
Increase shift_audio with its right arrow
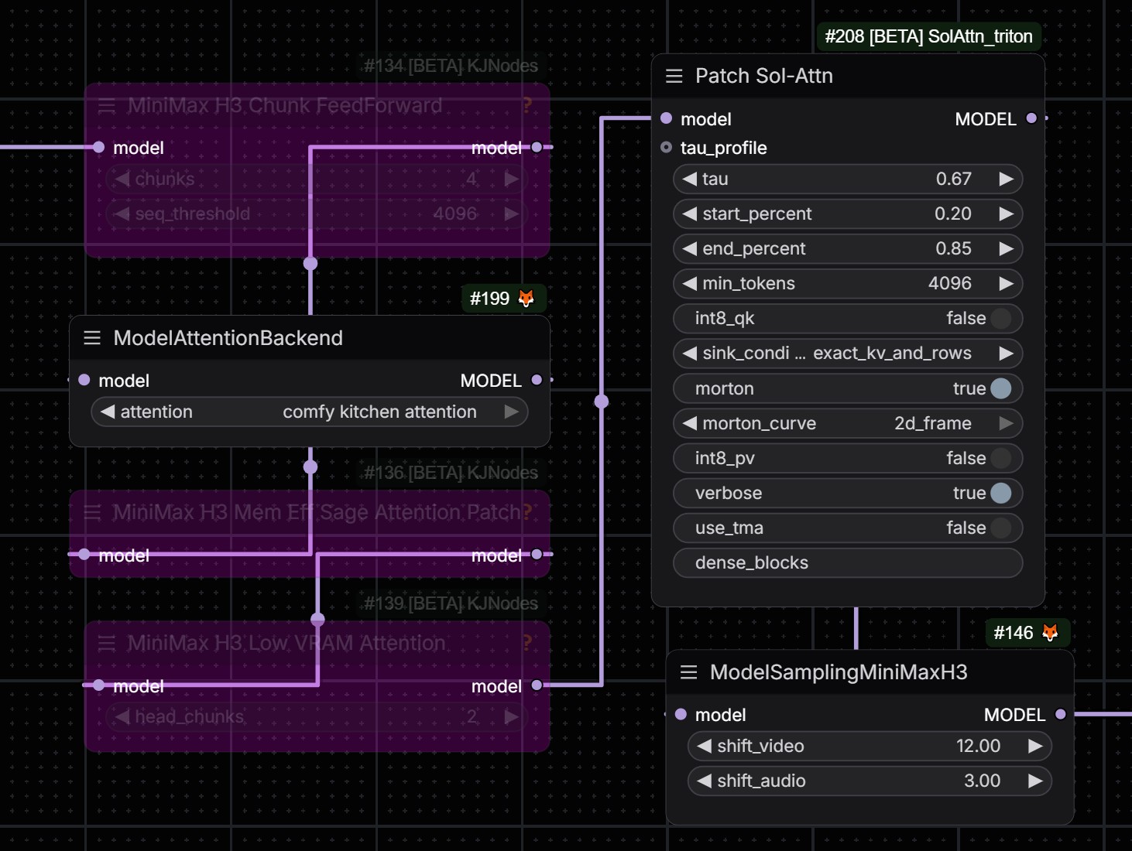coord(1035,781)
